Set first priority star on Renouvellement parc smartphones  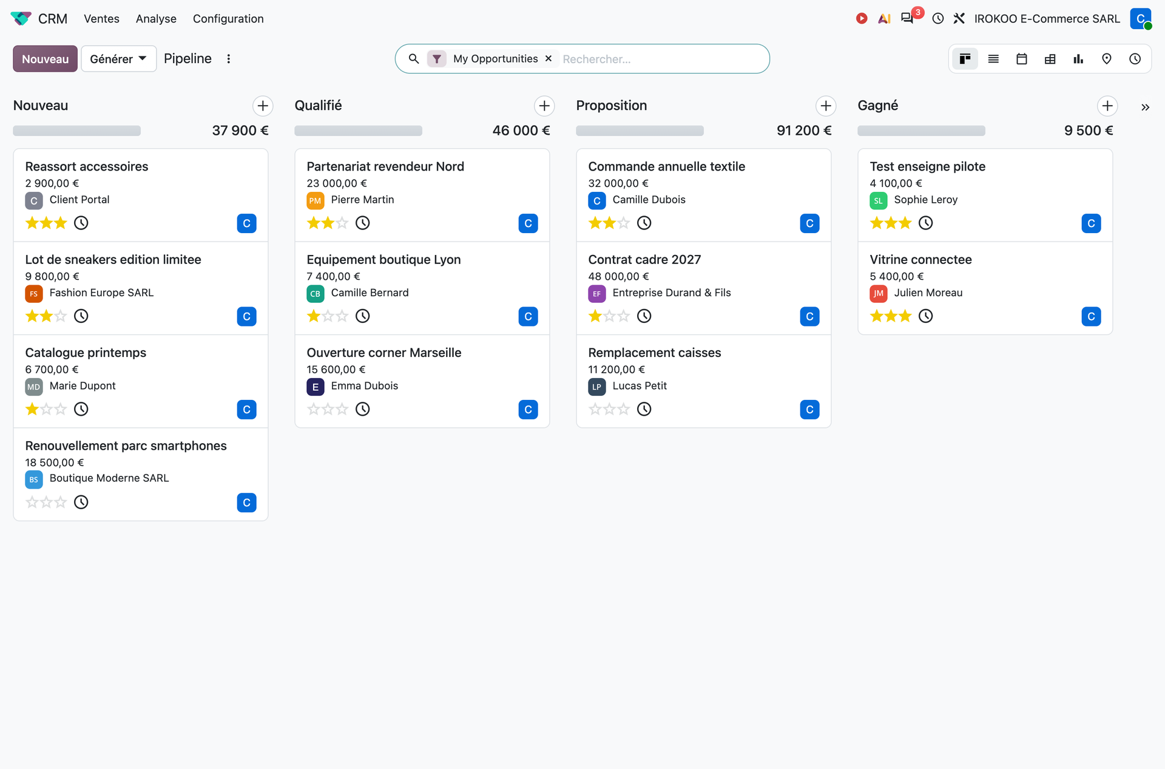tap(32, 502)
